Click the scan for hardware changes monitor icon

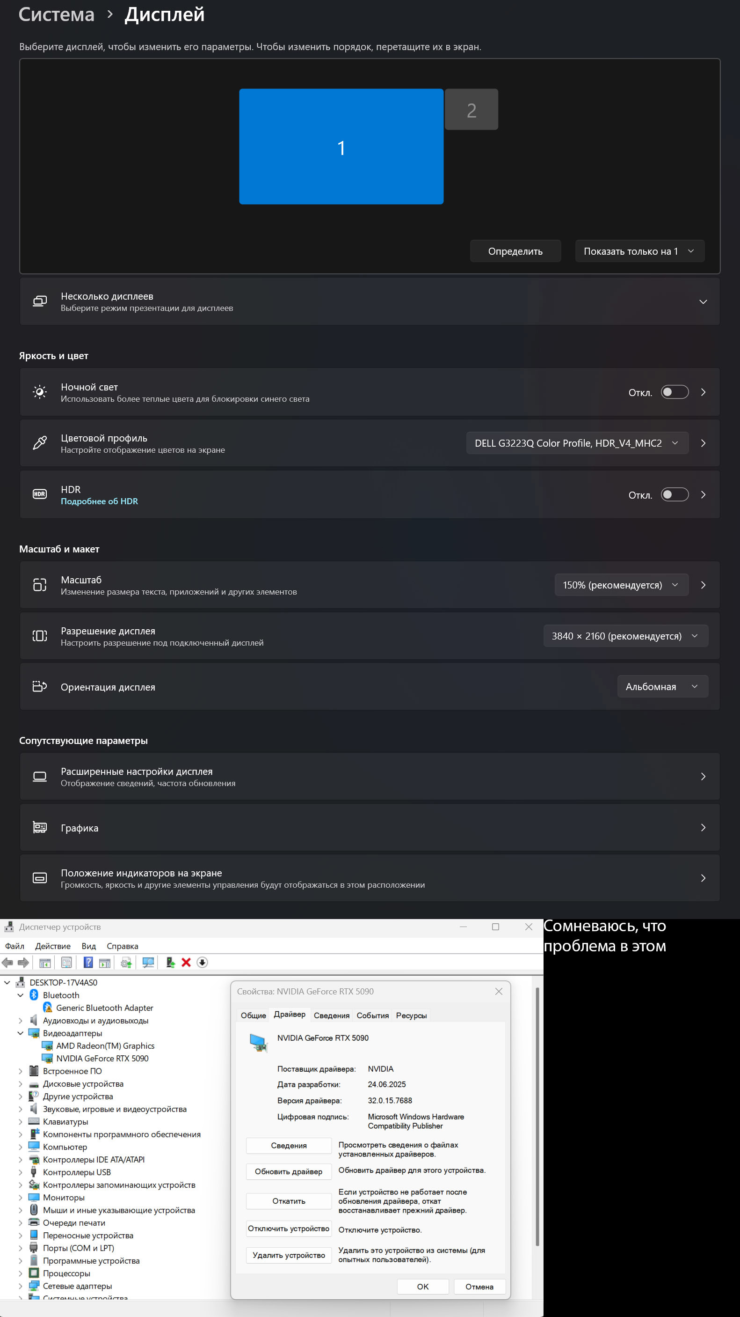tap(148, 963)
